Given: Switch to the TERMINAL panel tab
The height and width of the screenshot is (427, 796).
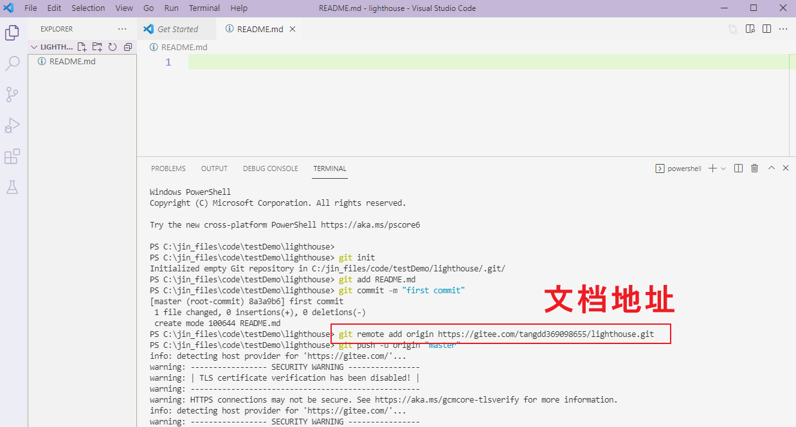Looking at the screenshot, I should click(330, 168).
